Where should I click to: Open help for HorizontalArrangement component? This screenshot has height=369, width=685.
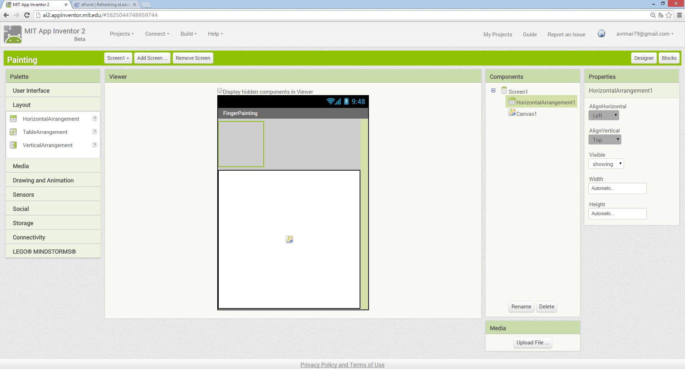point(95,119)
